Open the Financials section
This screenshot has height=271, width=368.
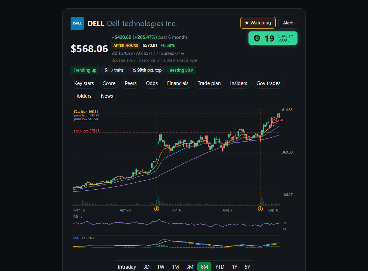[178, 83]
